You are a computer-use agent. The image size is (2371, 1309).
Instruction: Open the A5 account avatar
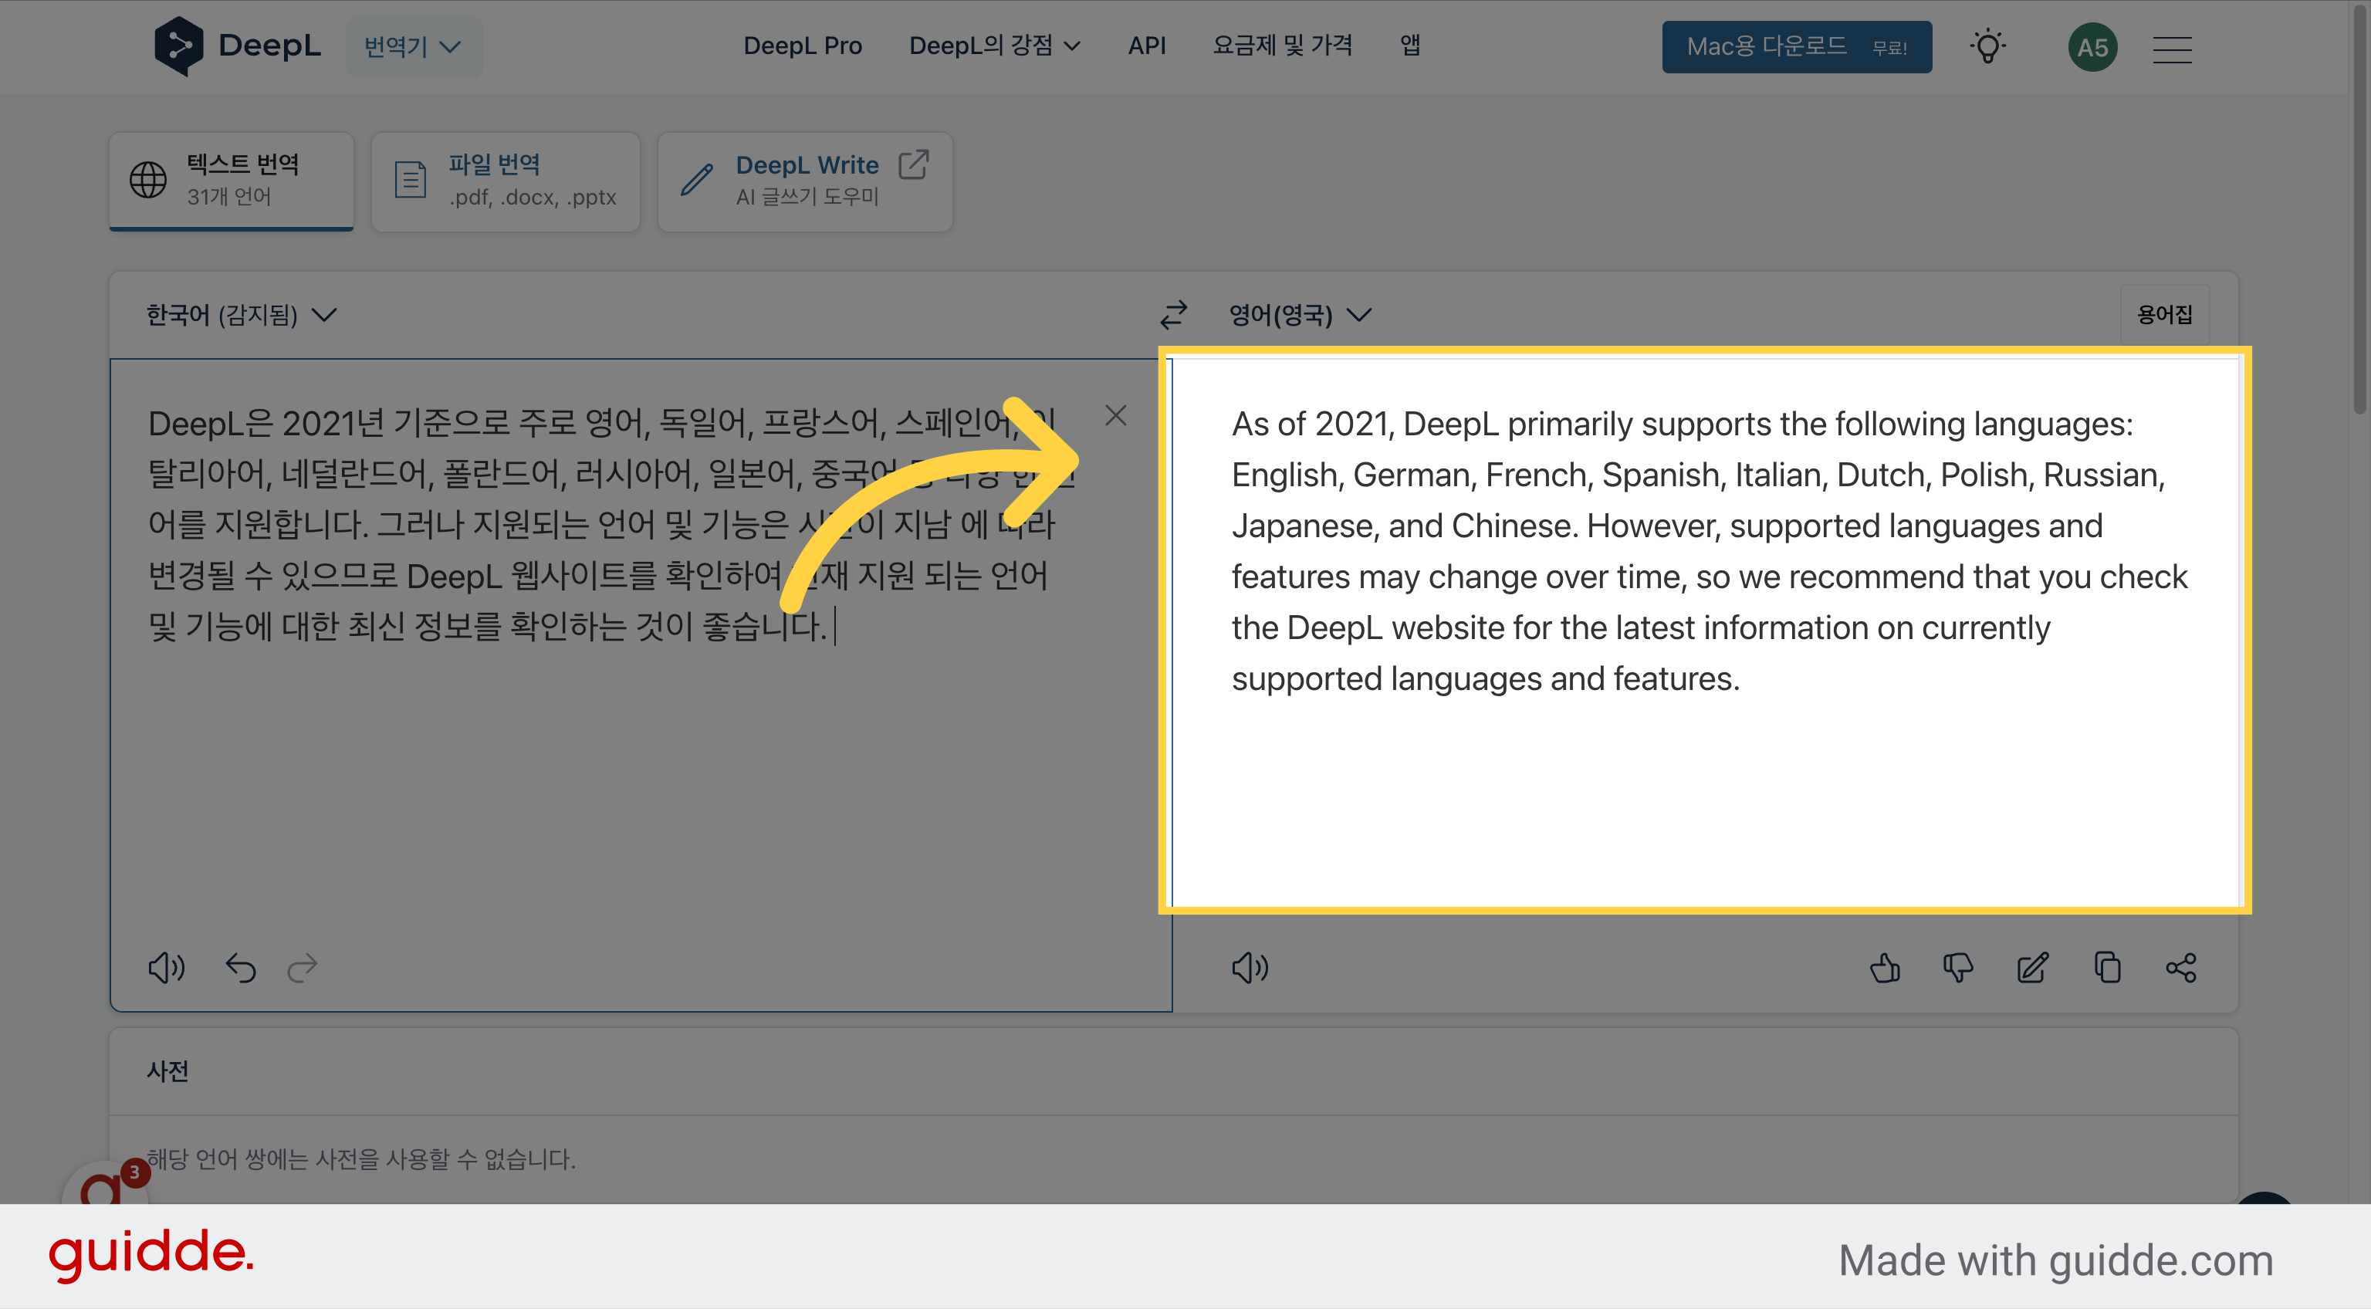tap(2092, 48)
